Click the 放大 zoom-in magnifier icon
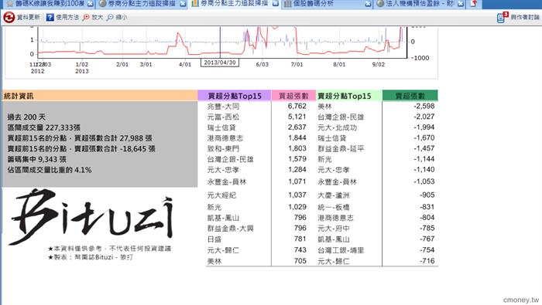Image resolution: width=542 pixels, height=305 pixels. pyautogui.click(x=86, y=17)
